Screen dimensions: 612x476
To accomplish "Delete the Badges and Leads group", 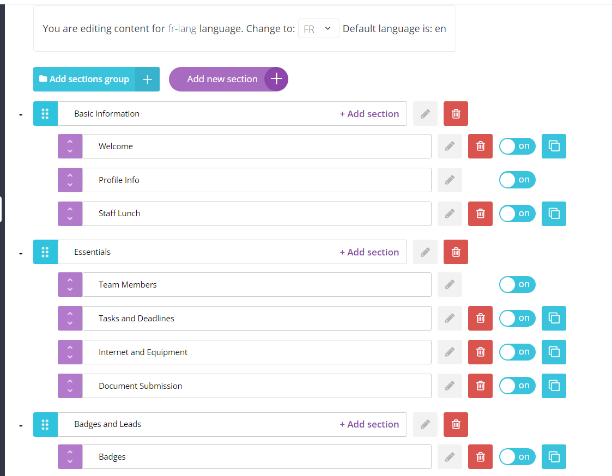I will (456, 424).
